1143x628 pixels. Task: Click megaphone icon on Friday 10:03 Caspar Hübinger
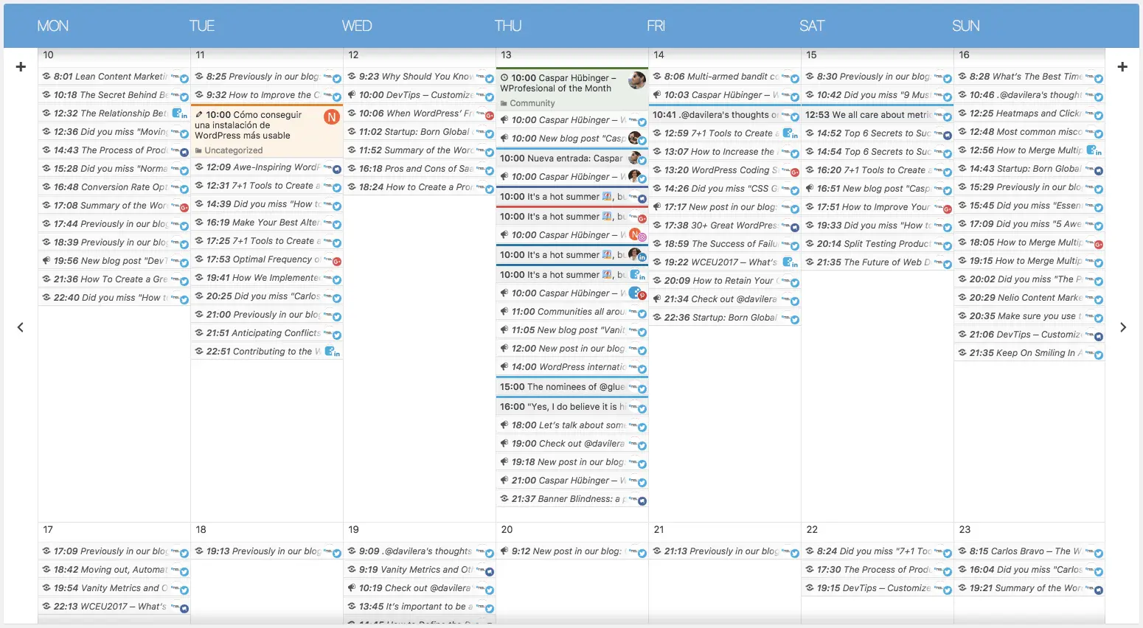click(657, 95)
